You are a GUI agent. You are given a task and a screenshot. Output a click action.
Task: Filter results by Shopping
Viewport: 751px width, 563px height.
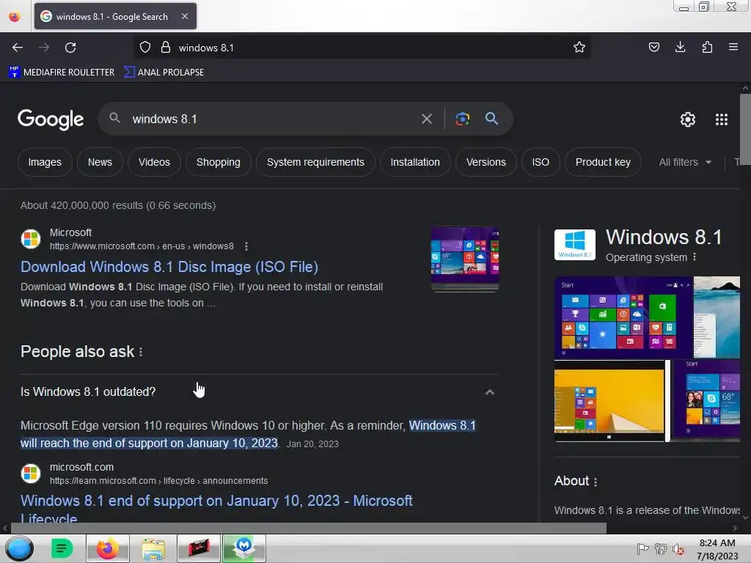(x=219, y=162)
